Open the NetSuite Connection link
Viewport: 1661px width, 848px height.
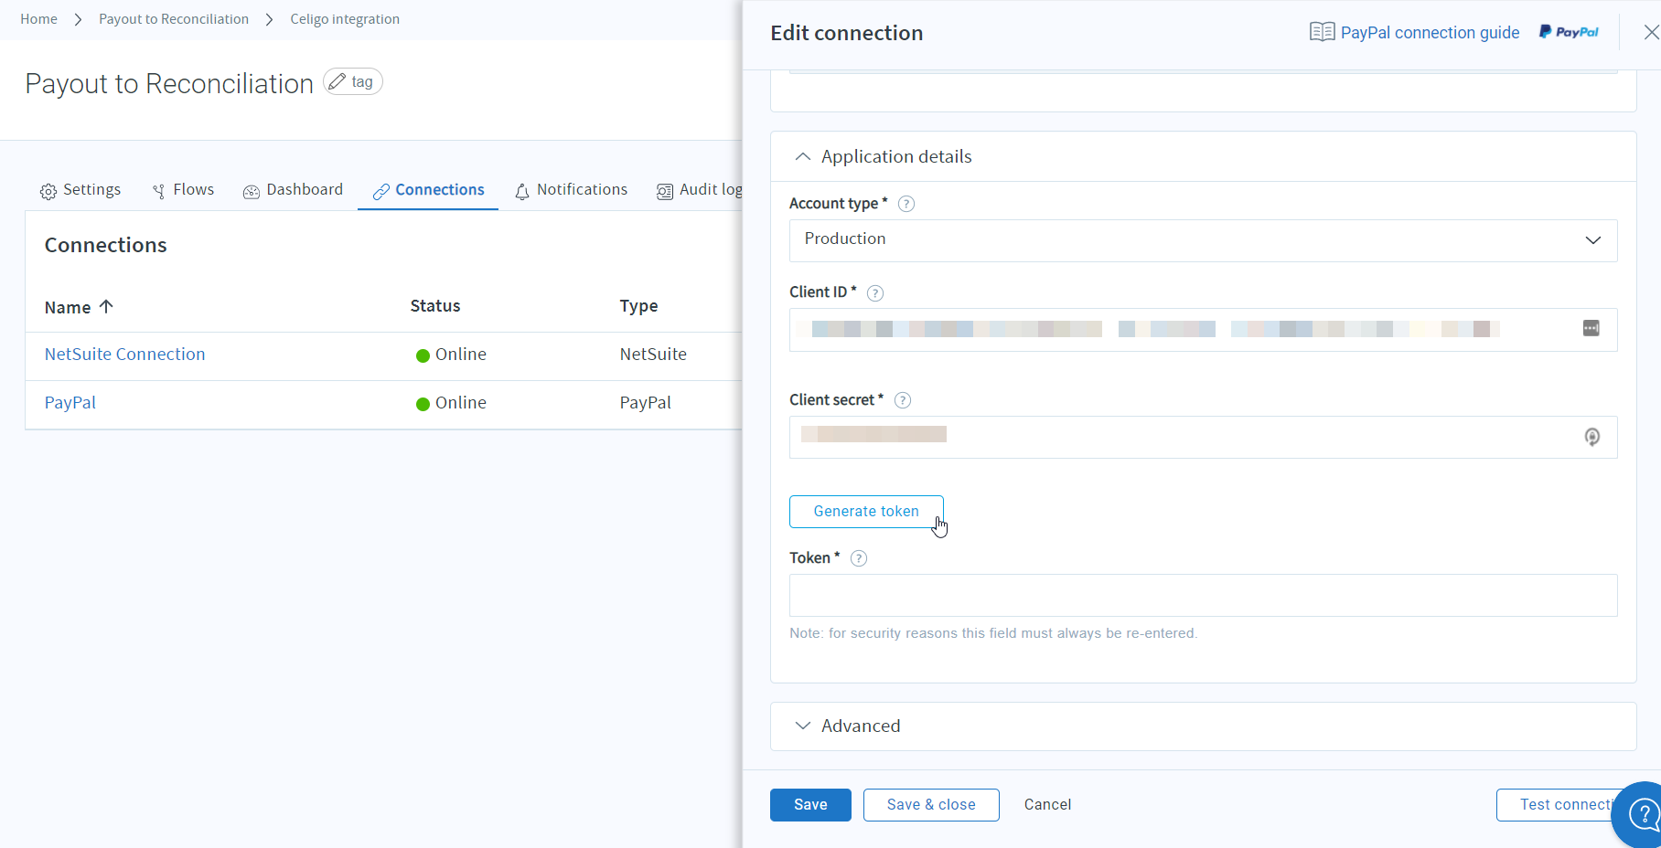[x=125, y=355]
